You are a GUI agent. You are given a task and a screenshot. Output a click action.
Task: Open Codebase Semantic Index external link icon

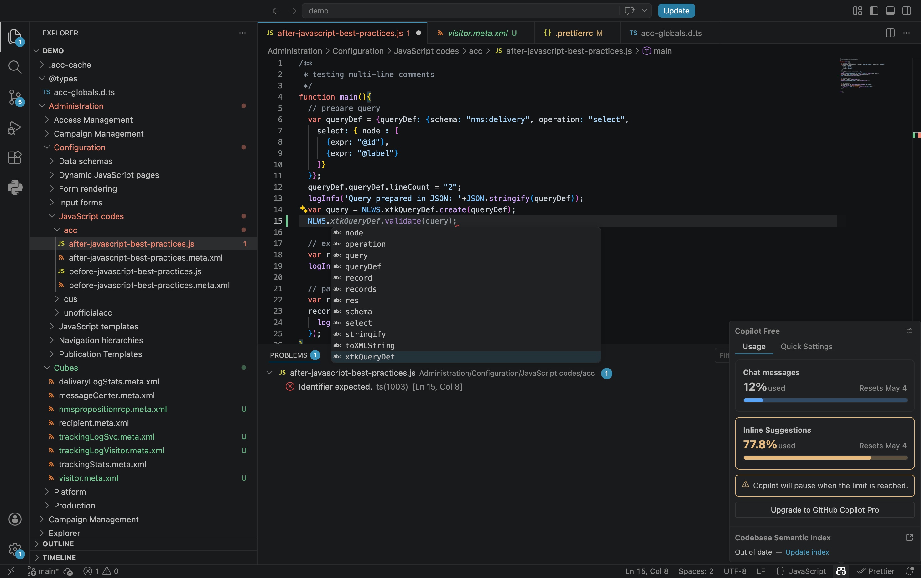tap(909, 538)
